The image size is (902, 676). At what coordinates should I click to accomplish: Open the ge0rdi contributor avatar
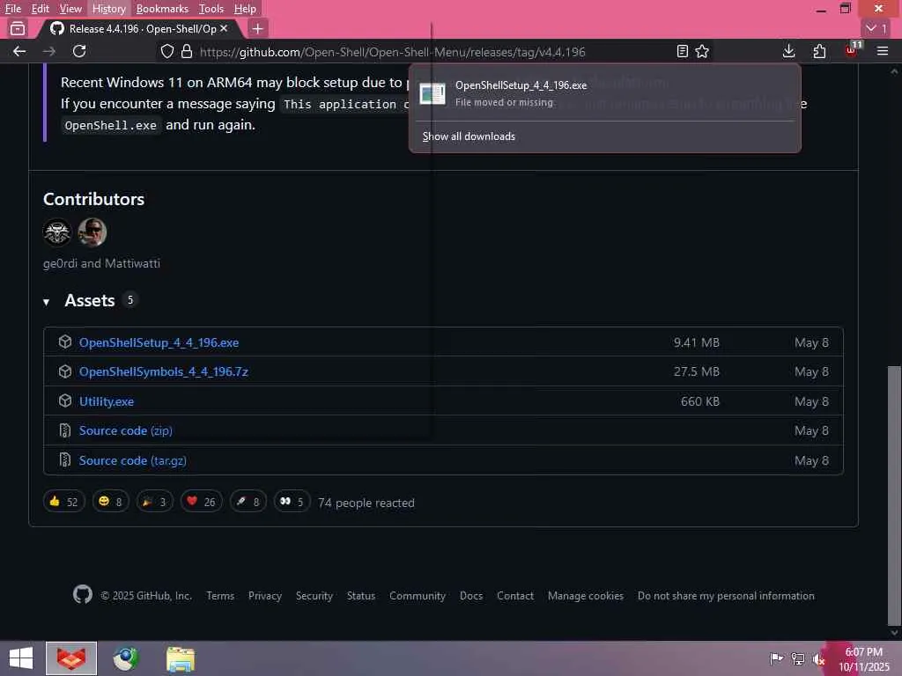click(57, 232)
